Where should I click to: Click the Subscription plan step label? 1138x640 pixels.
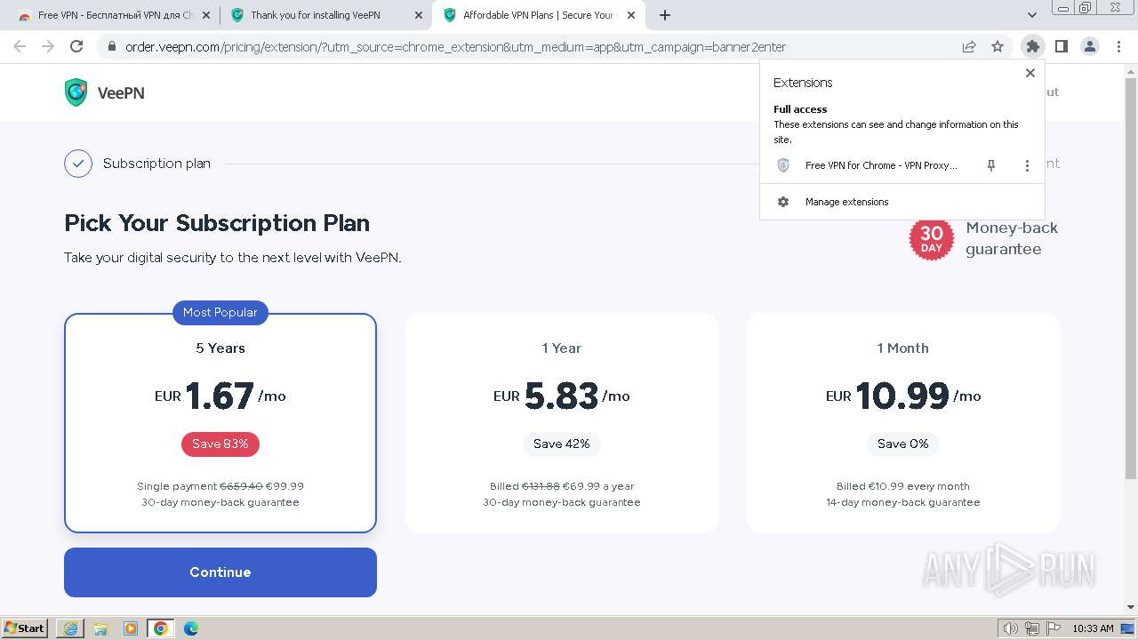[156, 164]
